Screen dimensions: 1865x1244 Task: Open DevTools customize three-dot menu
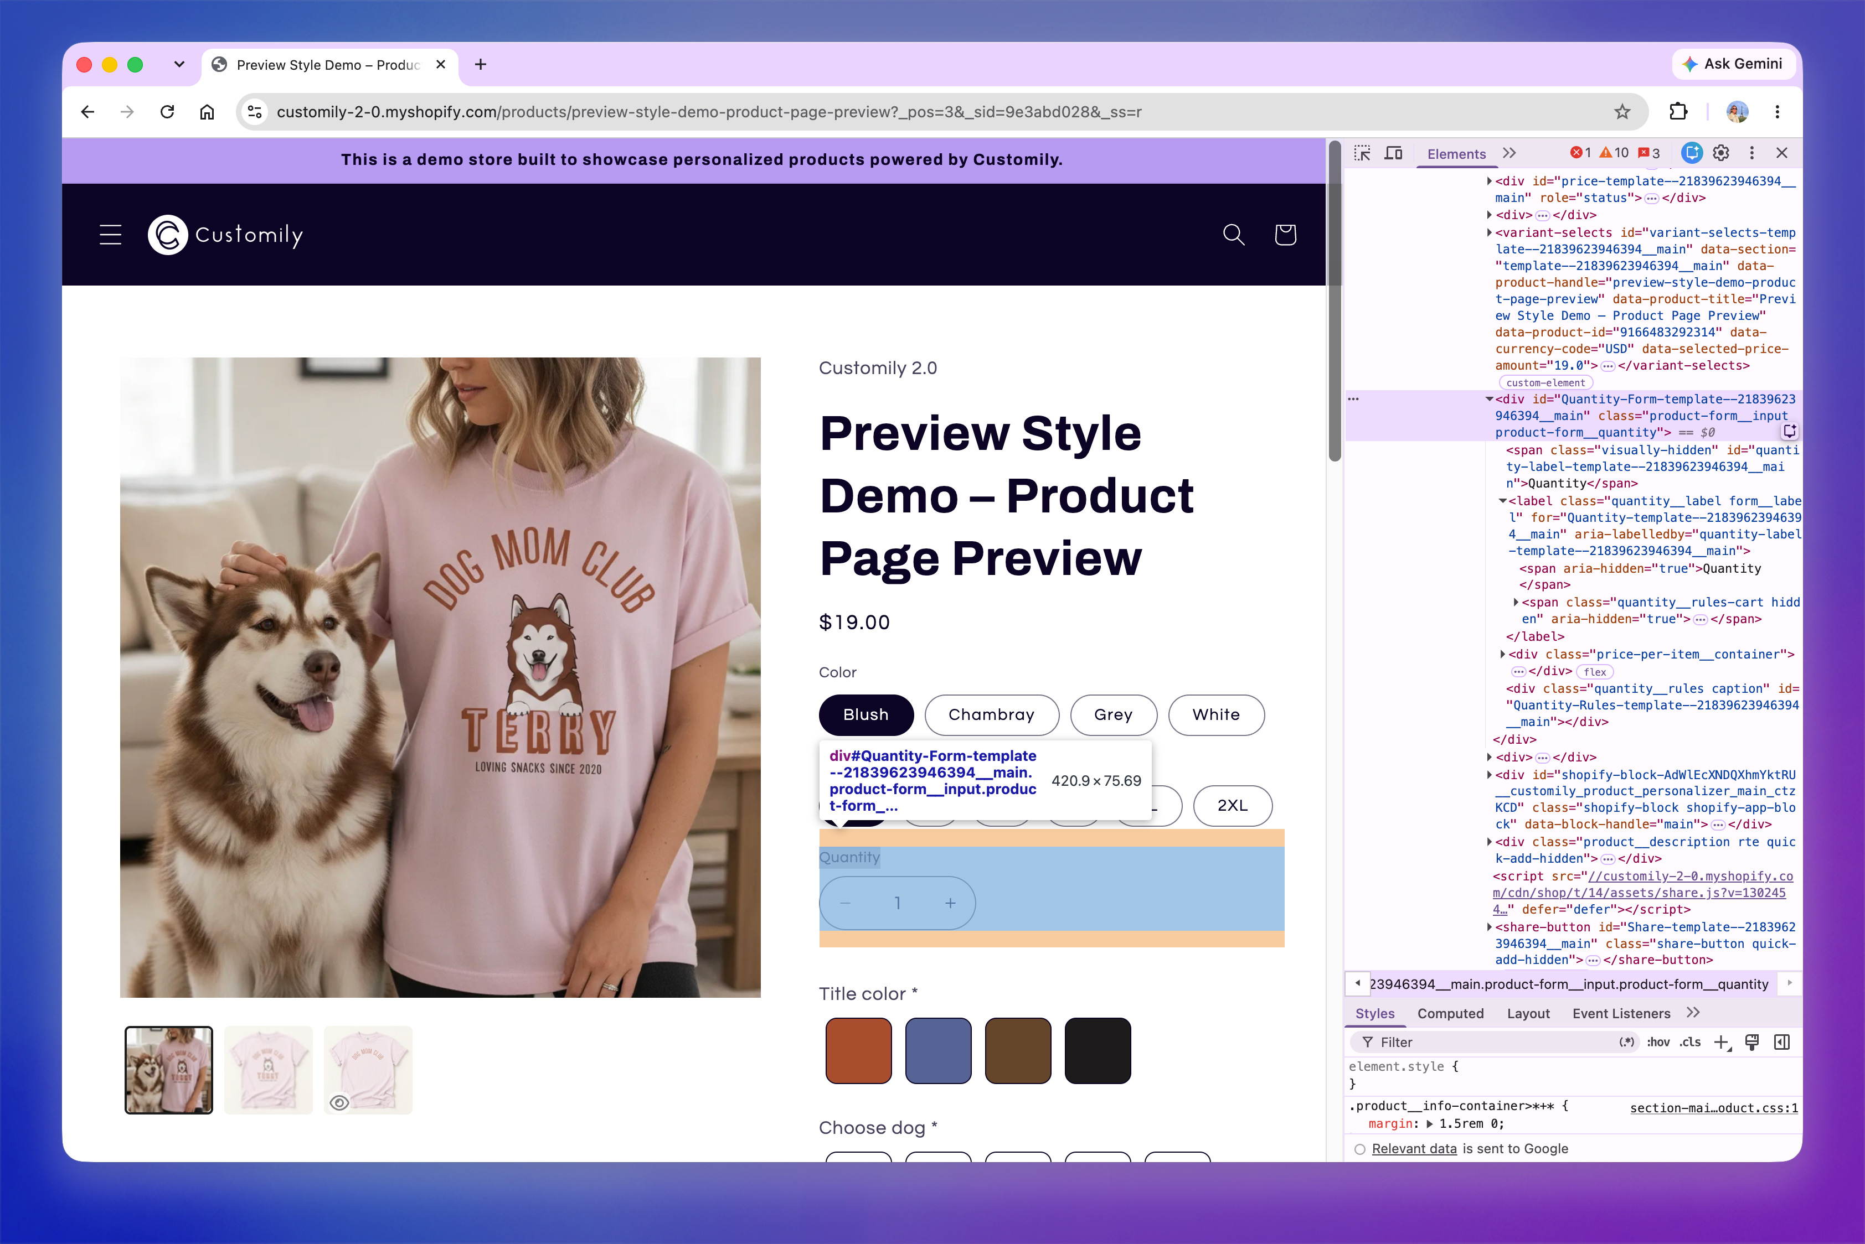pyautogui.click(x=1751, y=153)
